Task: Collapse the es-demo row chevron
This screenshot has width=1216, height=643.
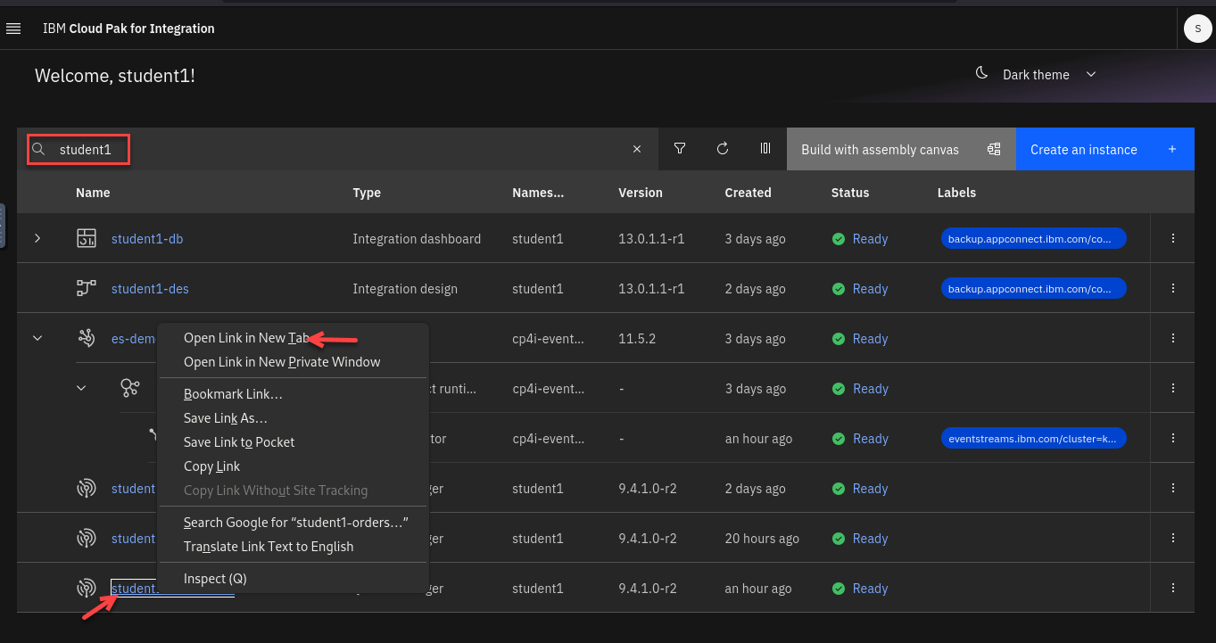Action: click(37, 338)
